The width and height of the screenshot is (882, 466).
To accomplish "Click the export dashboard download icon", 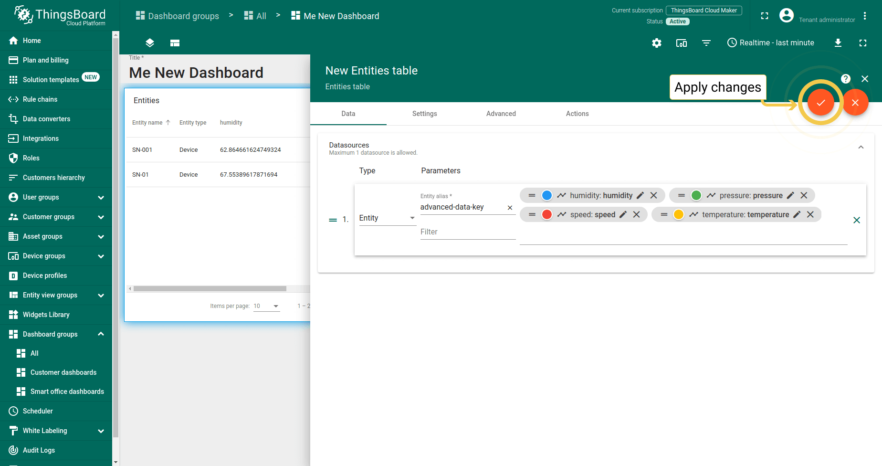I will tap(838, 43).
